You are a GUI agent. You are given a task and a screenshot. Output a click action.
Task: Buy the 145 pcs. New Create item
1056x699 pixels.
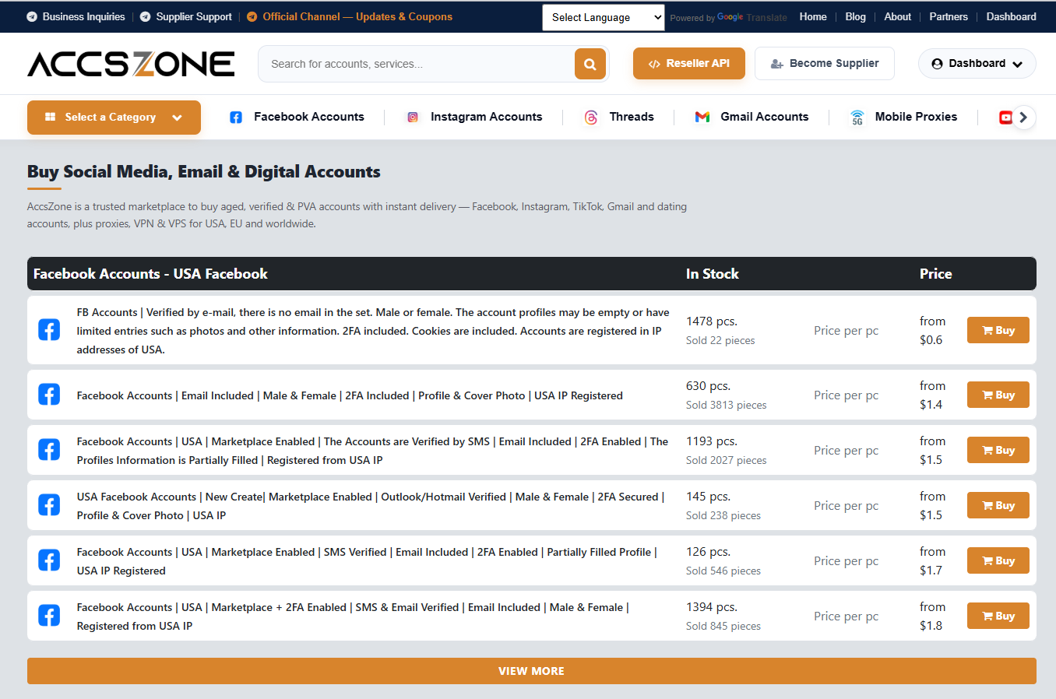coord(998,505)
